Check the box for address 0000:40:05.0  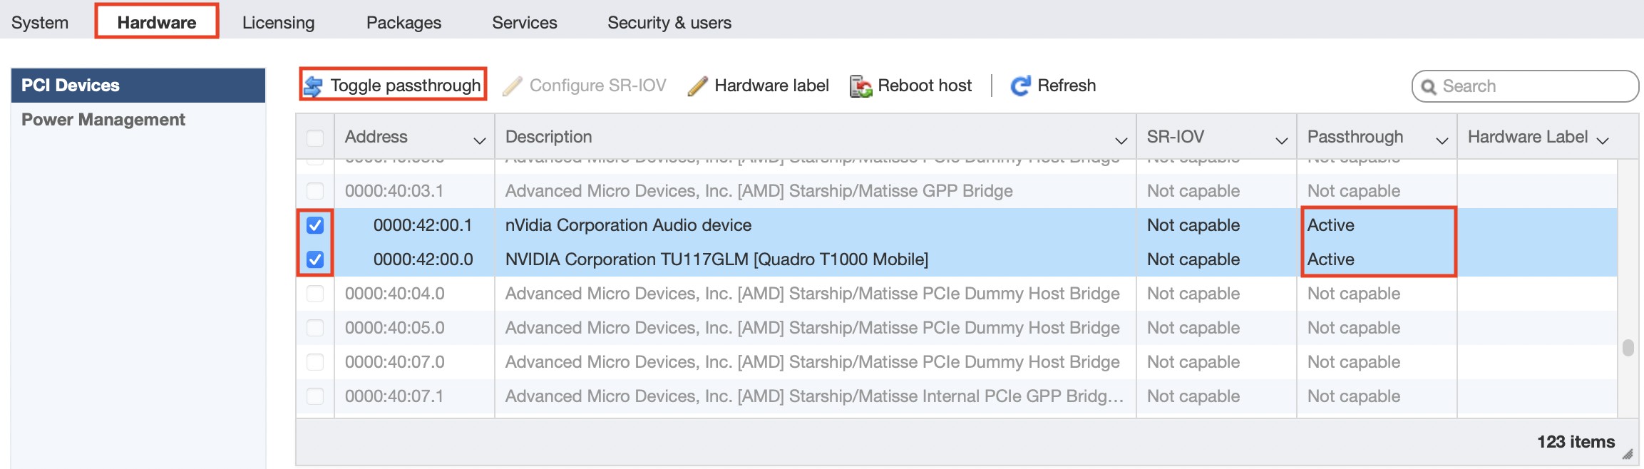[x=314, y=328]
